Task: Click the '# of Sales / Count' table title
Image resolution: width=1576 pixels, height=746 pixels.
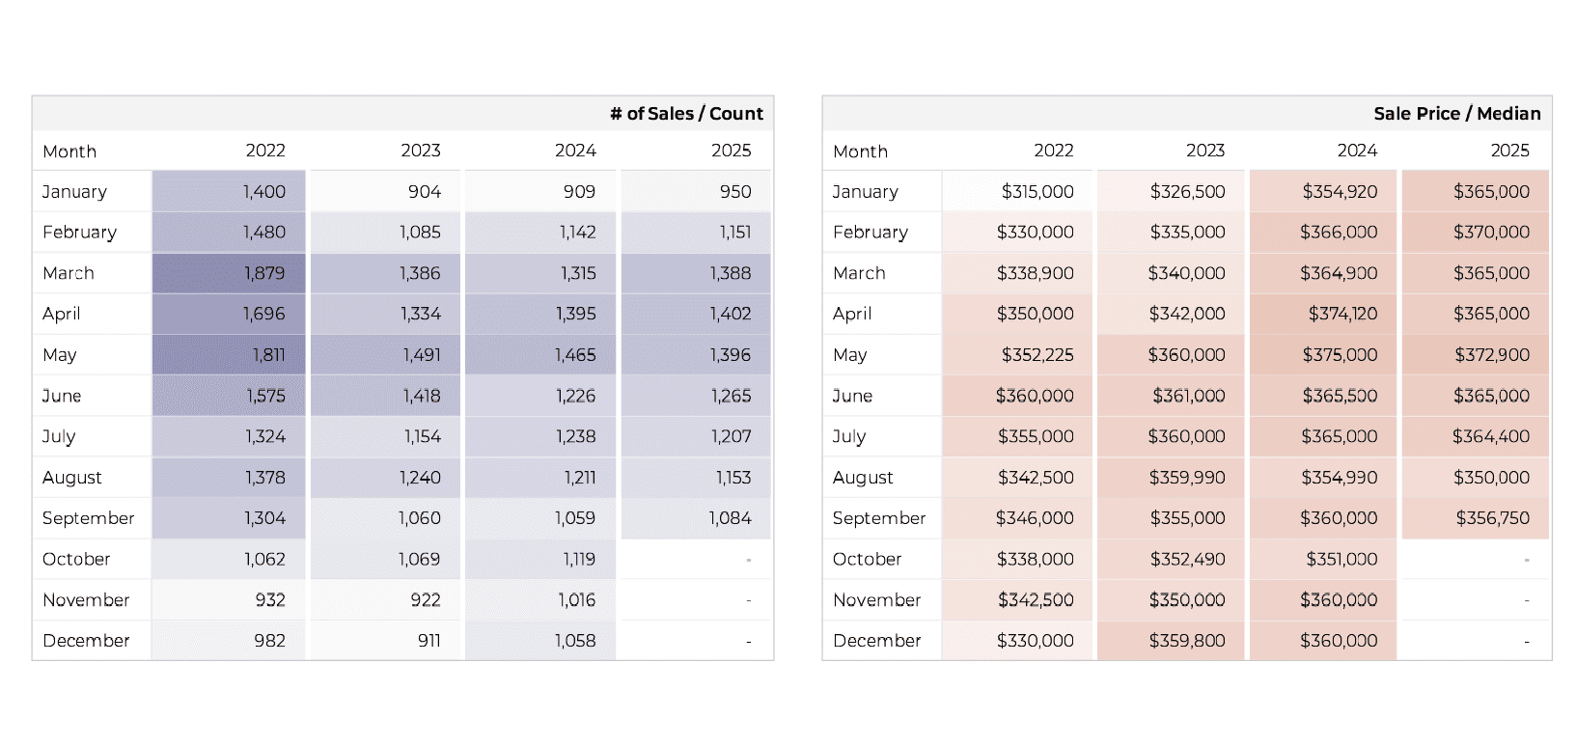Action: 685,114
